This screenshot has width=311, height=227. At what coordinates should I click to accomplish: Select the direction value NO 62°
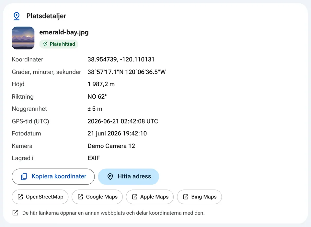[x=97, y=97]
